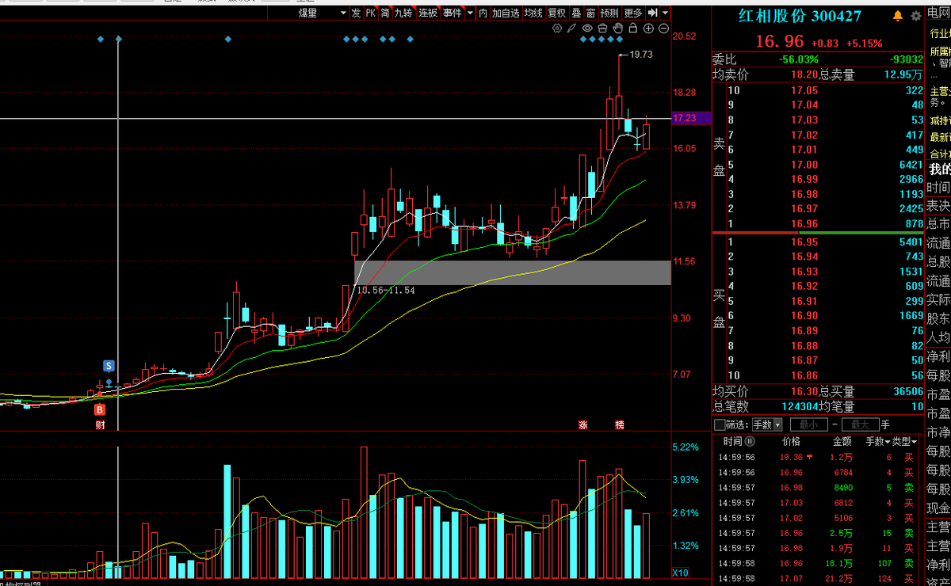Image resolution: width=951 pixels, height=586 pixels.
Task: Click the 内 toolbar button
Action: pos(483,13)
